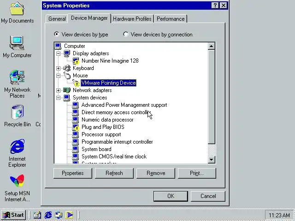Click the device list scroll down arrow
295x221 pixels.
click(x=211, y=160)
